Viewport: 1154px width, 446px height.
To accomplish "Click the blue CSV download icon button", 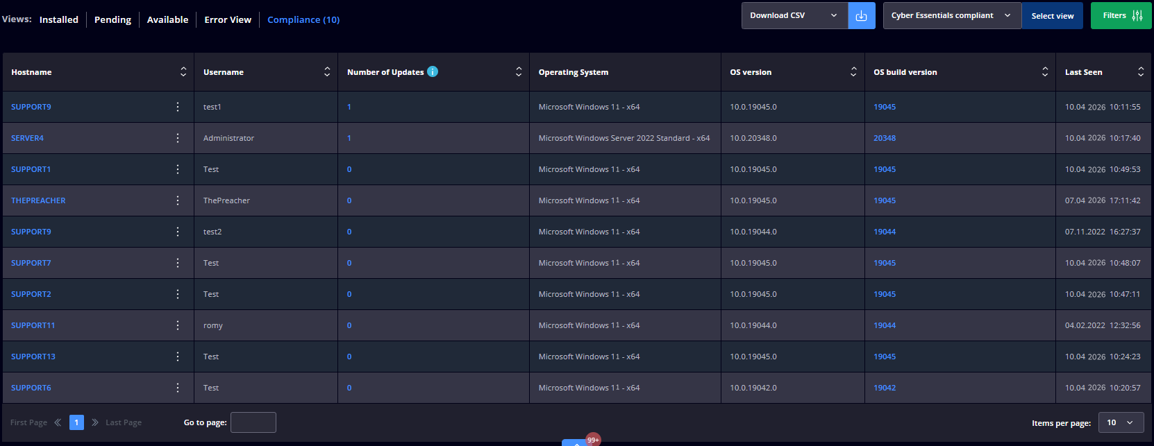I will (x=861, y=16).
